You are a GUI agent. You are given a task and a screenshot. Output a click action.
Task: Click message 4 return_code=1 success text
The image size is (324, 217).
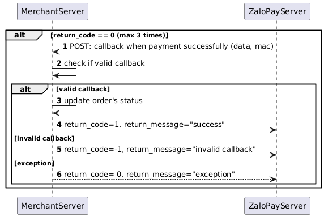pos(140,125)
